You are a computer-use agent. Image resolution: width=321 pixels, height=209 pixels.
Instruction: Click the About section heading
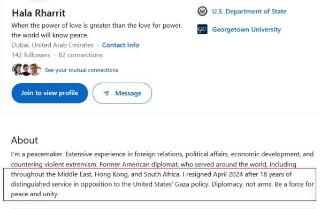(x=25, y=140)
